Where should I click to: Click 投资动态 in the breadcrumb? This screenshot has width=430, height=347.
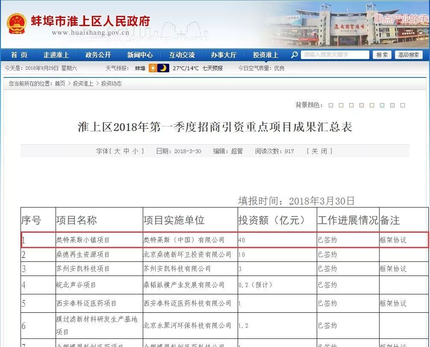point(111,83)
